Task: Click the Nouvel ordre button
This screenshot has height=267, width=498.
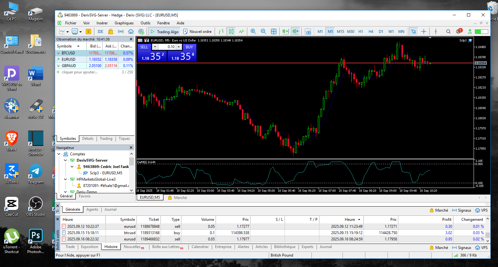Action: pos(198,31)
